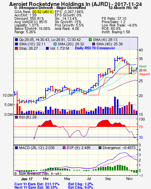Click the purple SMA (40) legend swatch
The width and height of the screenshot is (151, 189).
94,44
